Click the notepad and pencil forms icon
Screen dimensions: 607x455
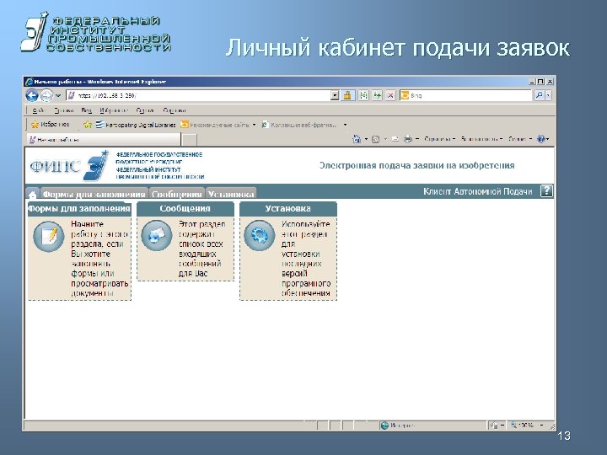pyautogui.click(x=49, y=236)
